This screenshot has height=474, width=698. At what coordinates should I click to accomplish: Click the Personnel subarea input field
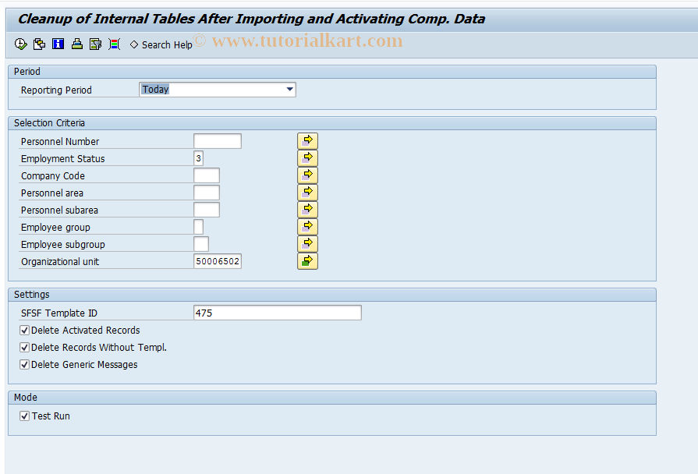207,210
